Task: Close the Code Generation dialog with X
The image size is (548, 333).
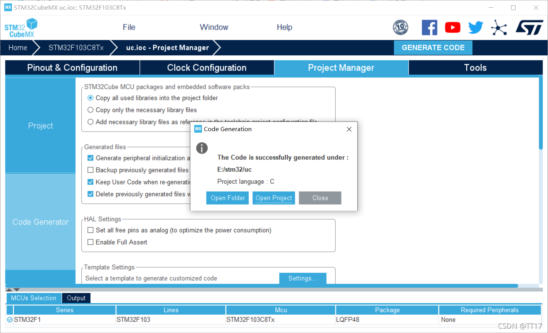Action: [x=349, y=129]
